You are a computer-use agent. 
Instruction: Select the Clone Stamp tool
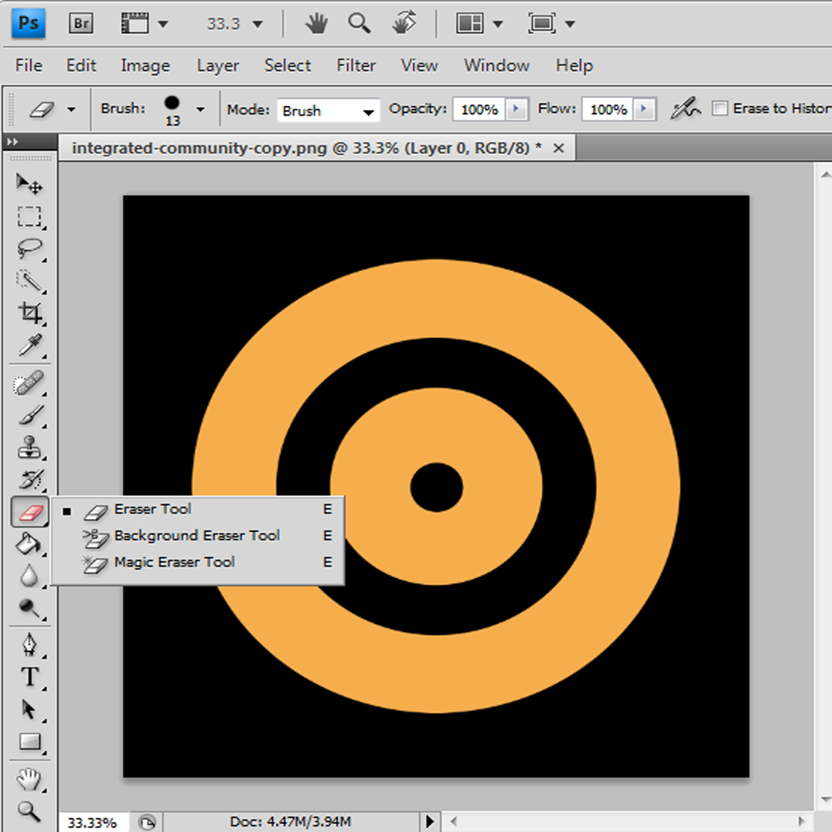click(x=29, y=448)
